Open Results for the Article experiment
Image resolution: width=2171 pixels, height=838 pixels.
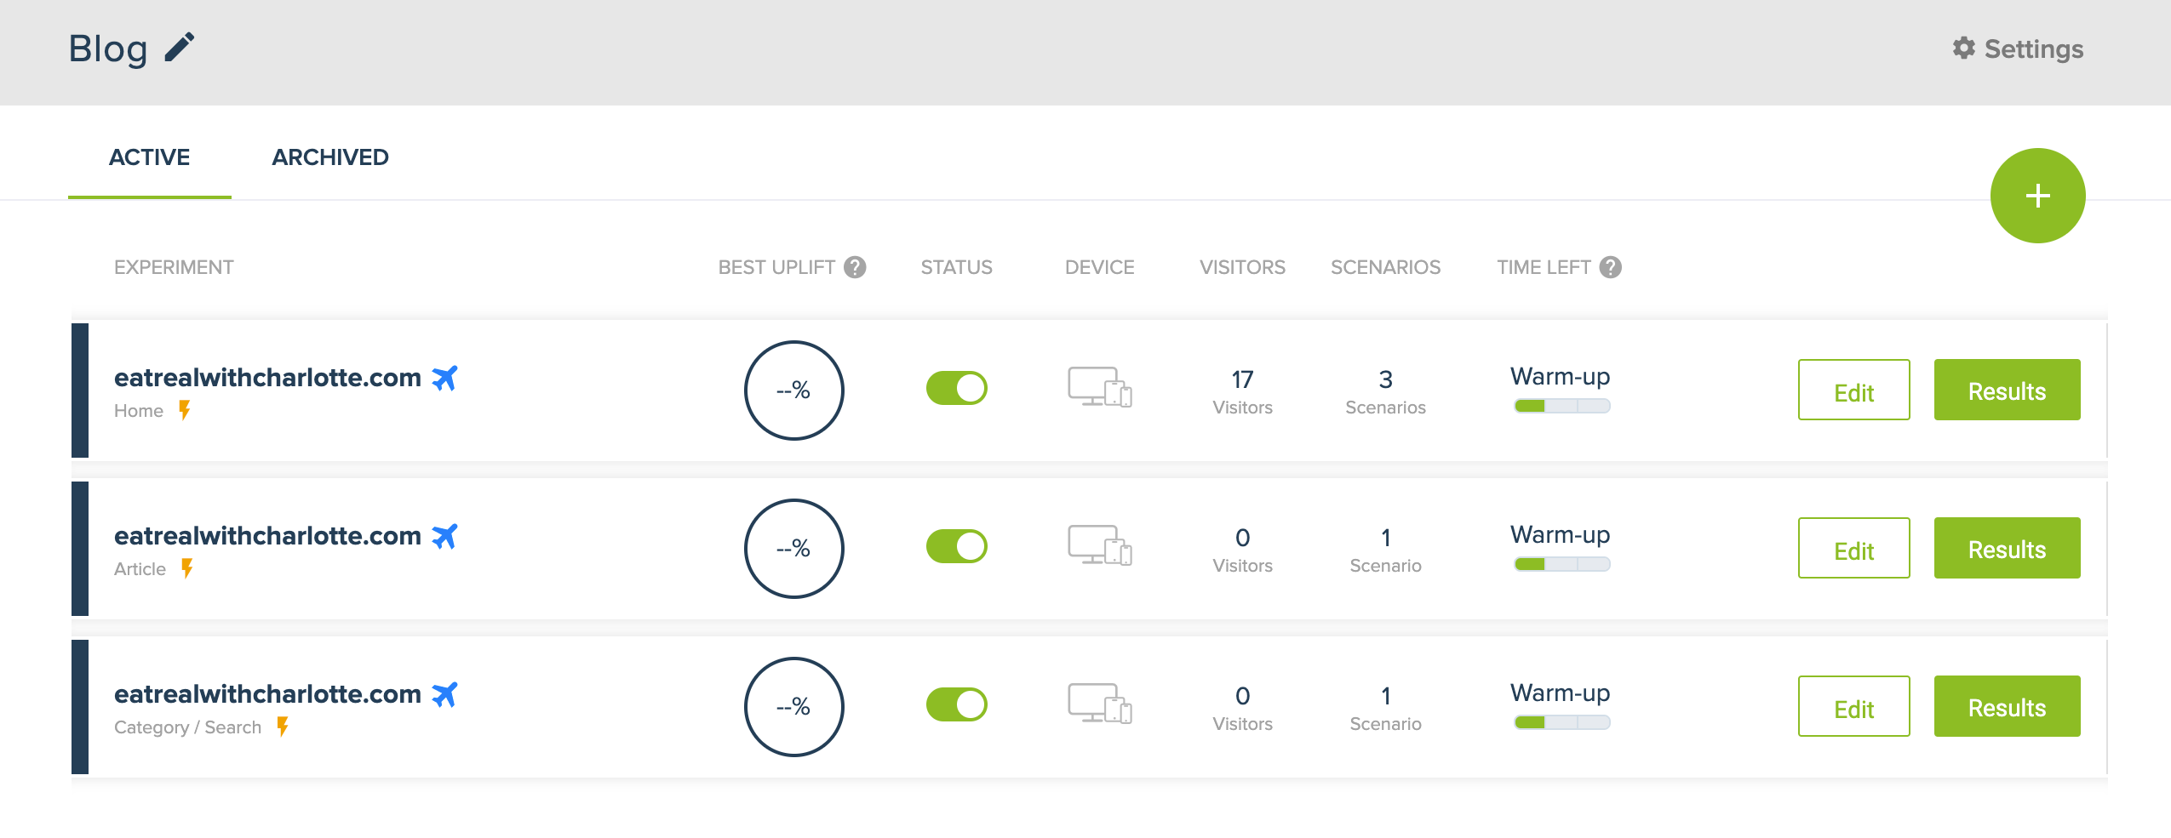2007,548
